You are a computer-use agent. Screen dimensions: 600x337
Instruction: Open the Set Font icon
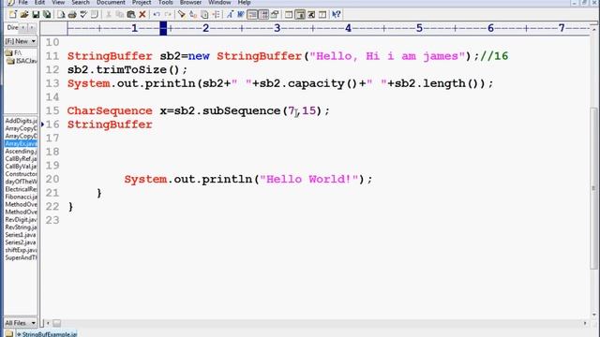tap(230, 15)
